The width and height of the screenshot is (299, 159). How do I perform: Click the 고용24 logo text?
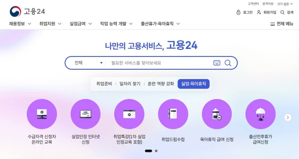pos(34,11)
